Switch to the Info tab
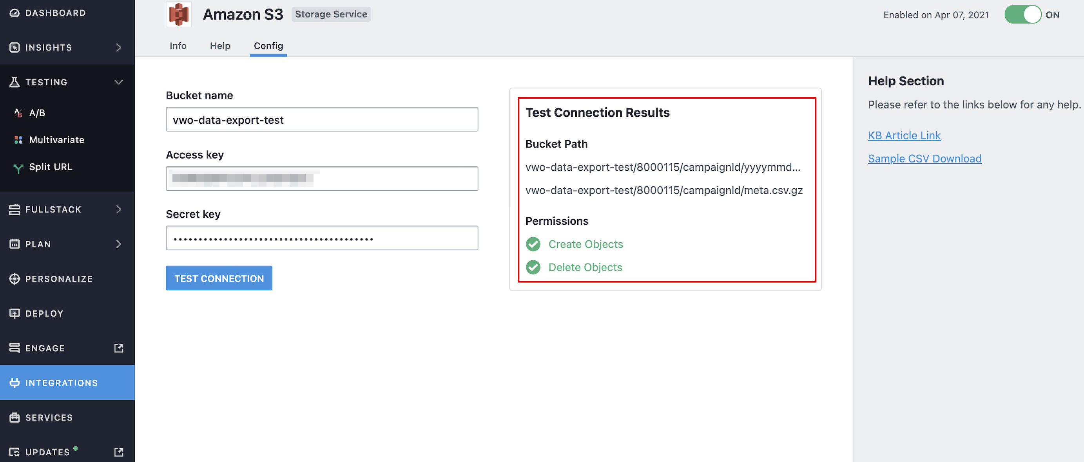Viewport: 1084px width, 462px height. click(x=178, y=46)
